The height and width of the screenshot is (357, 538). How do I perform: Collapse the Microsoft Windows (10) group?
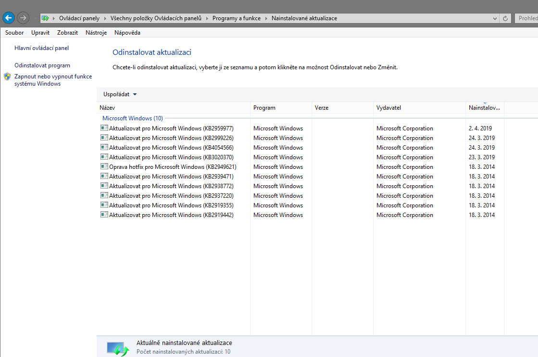[132, 118]
